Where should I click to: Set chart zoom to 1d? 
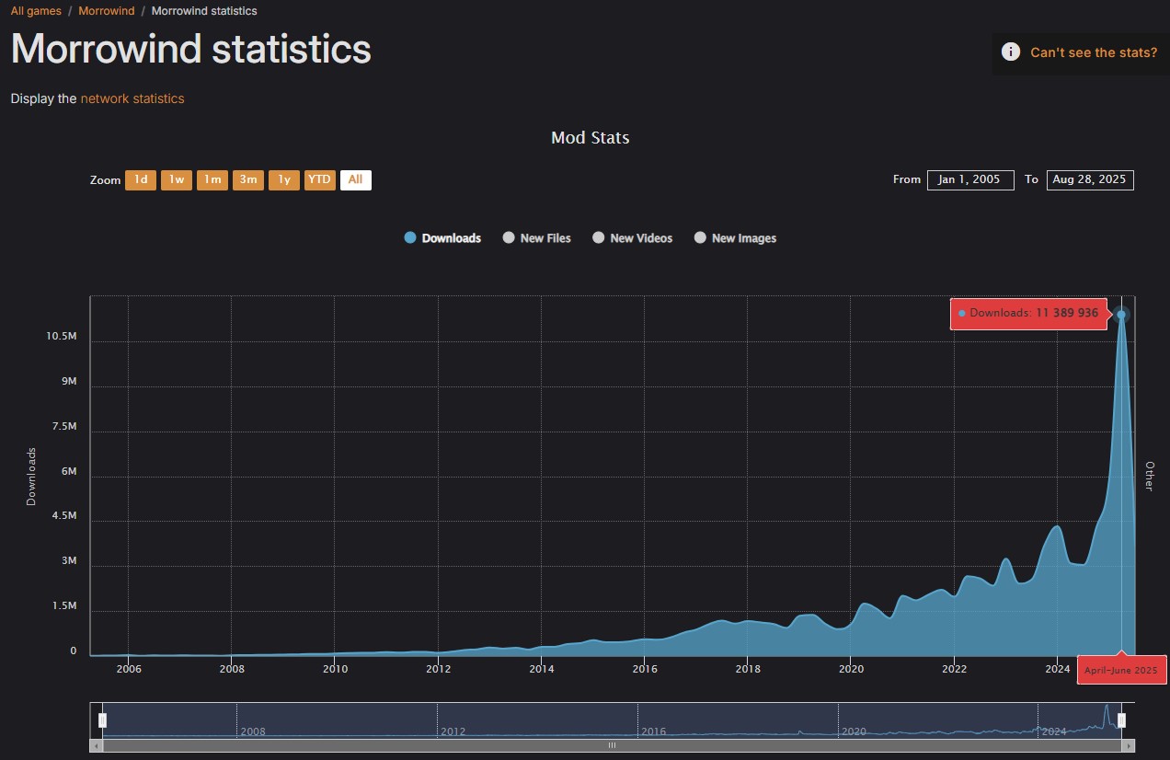pos(141,180)
